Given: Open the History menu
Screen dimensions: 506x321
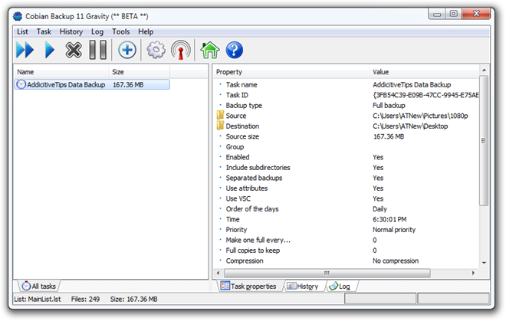Looking at the screenshot, I should pyautogui.click(x=71, y=31).
